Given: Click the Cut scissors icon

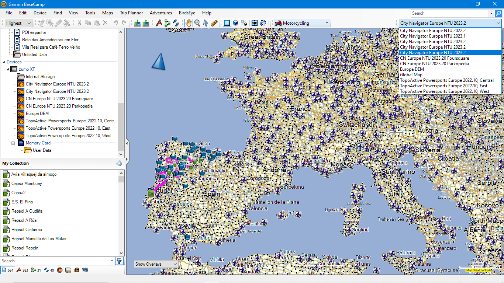Looking at the screenshot, I should 79,23.
